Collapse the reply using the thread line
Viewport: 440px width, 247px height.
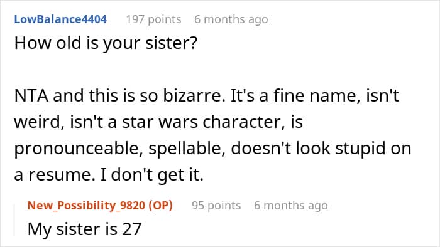14,220
